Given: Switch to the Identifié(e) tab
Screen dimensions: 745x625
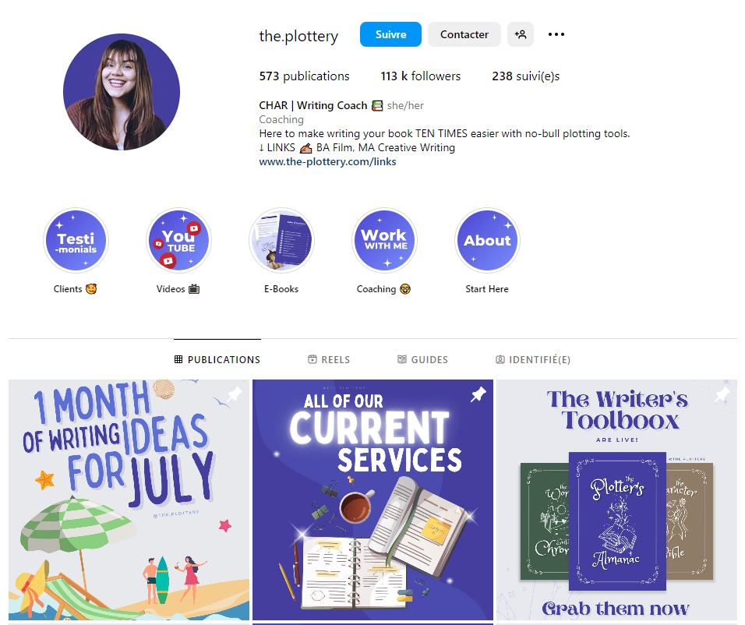Looking at the screenshot, I should [x=532, y=359].
